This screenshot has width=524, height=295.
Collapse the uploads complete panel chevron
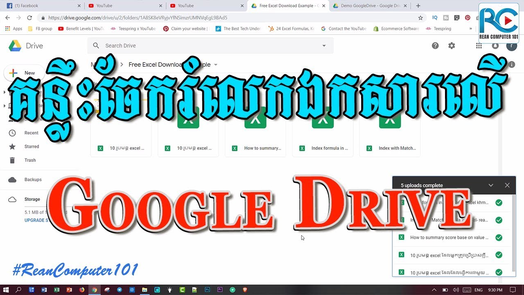point(491,185)
